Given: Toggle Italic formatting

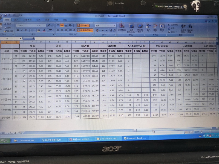Looking at the screenshot, I should click(21, 30).
